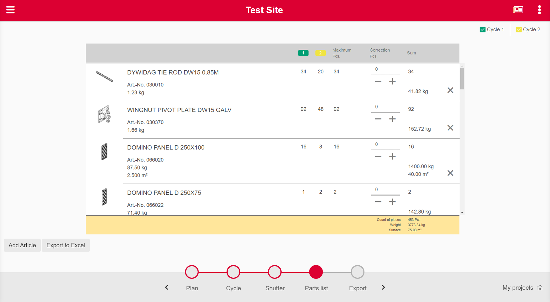Image resolution: width=550 pixels, height=302 pixels.
Task: Increase correction for Domino Panel 250X75
Action: point(392,202)
